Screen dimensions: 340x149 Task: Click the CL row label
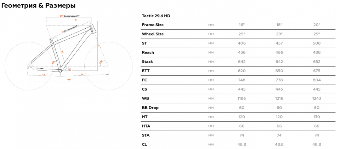click(x=144, y=144)
